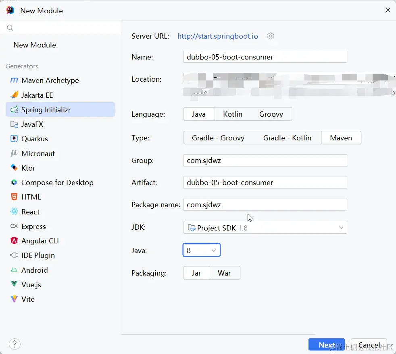Click the Vite lightning icon
The image size is (396, 354).
click(14, 299)
